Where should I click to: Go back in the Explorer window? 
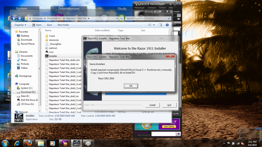pos(14,18)
